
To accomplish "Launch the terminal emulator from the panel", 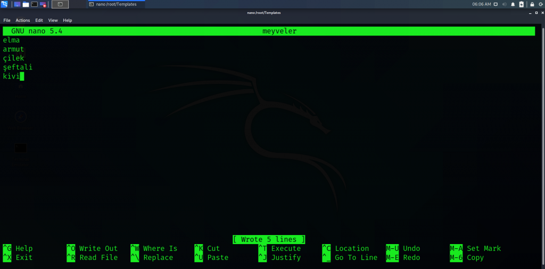I will pyautogui.click(x=34, y=4).
